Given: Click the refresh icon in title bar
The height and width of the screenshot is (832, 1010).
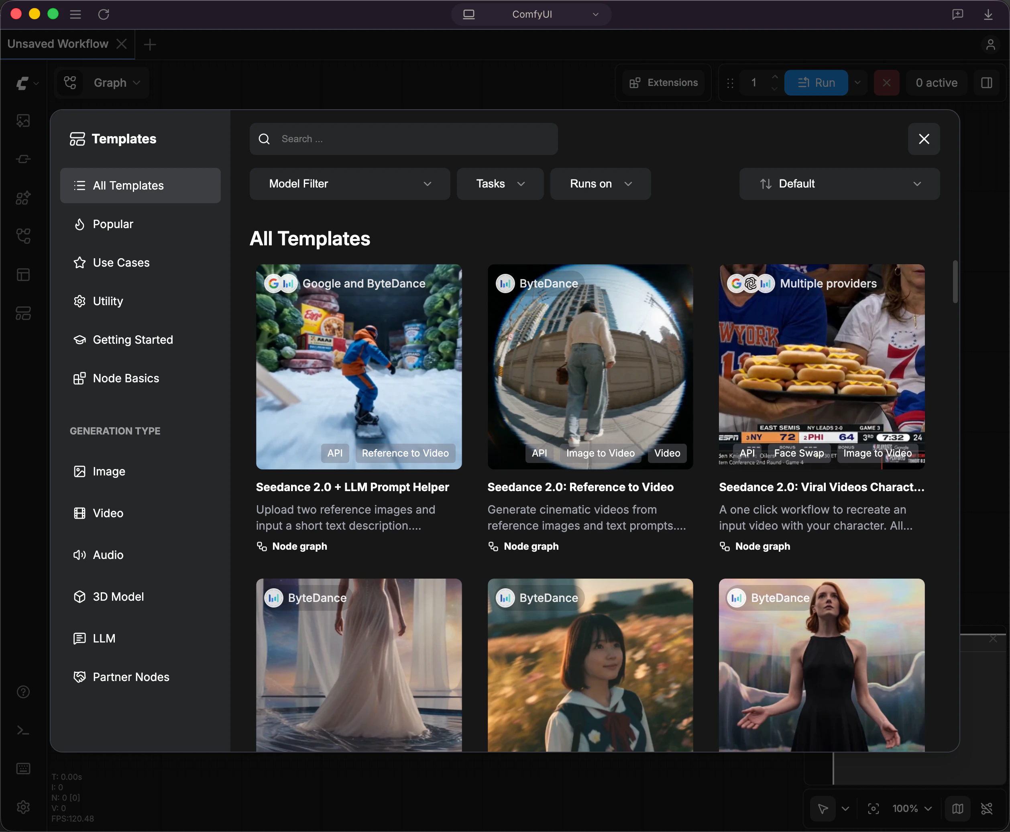Looking at the screenshot, I should 104,14.
